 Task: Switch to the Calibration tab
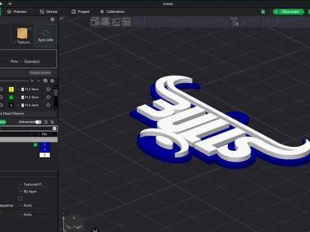pyautogui.click(x=112, y=12)
